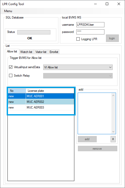The width and height of the screenshot is (125, 188).
Task: Open the VI Allow list dropdown
Action: click(78, 67)
